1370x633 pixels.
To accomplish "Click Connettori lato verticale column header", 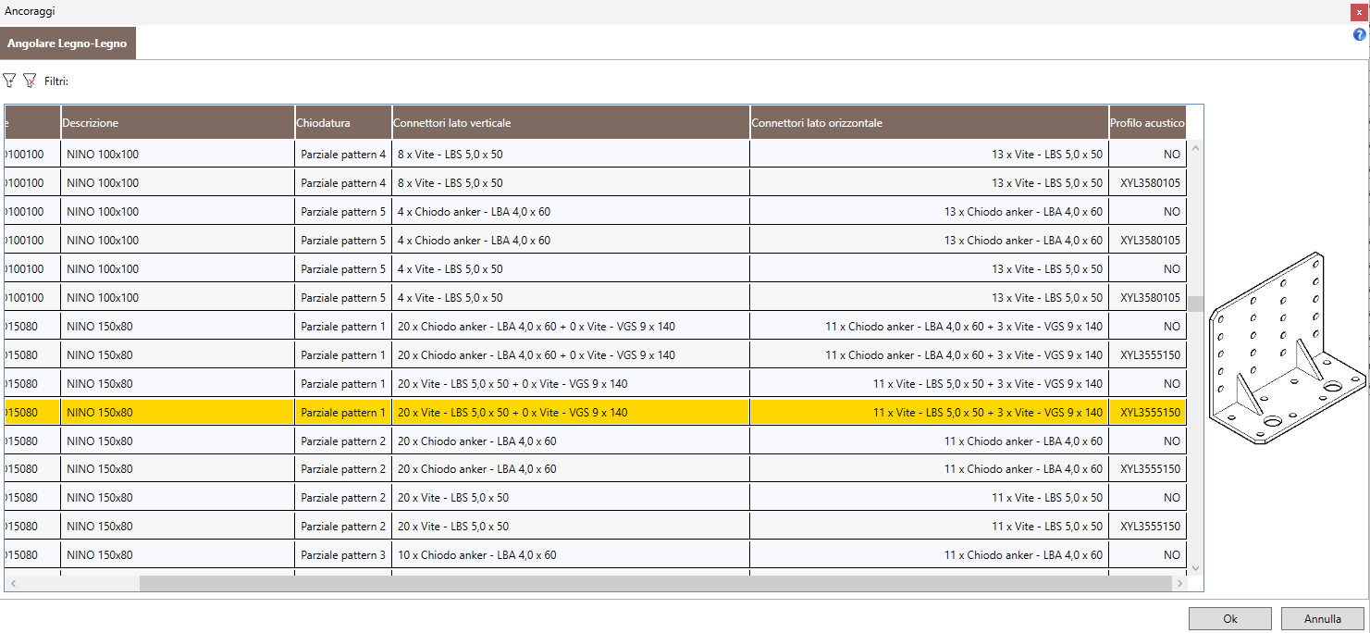I will pos(571,122).
